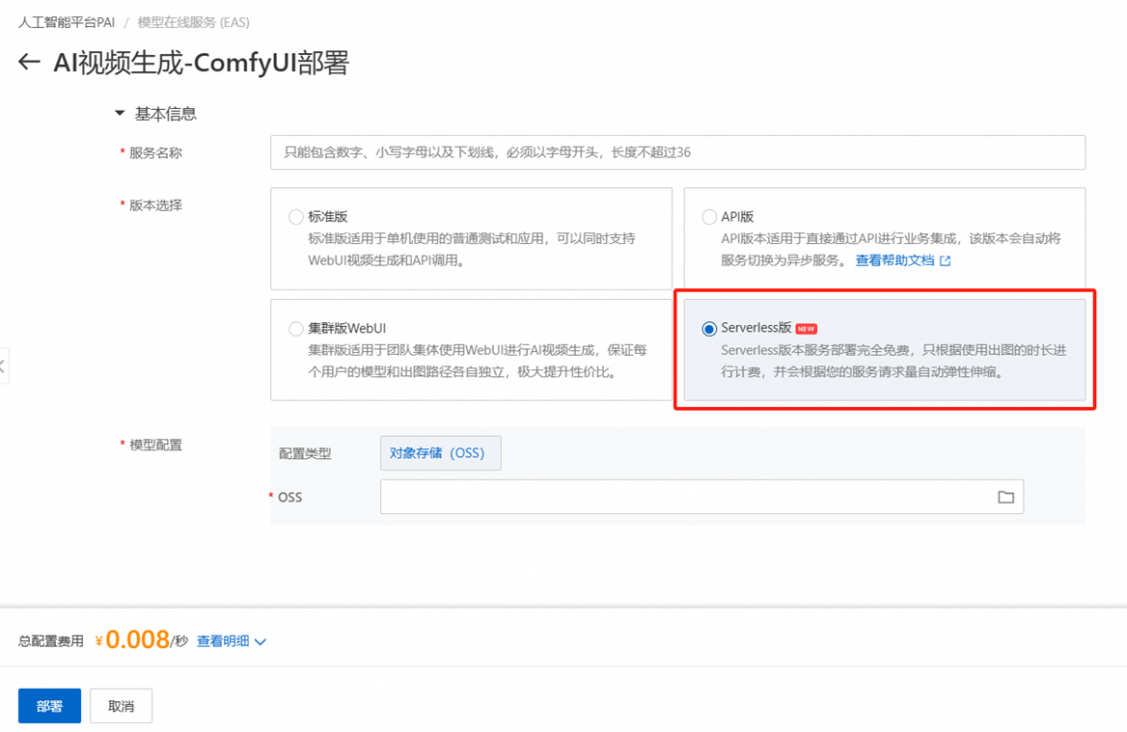
Task: Choose the 对象存储 (OSS) config type
Action: point(441,453)
